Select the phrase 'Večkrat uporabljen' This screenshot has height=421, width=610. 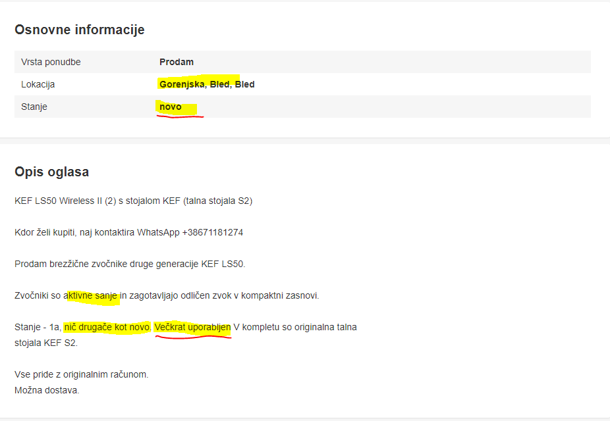[192, 327]
